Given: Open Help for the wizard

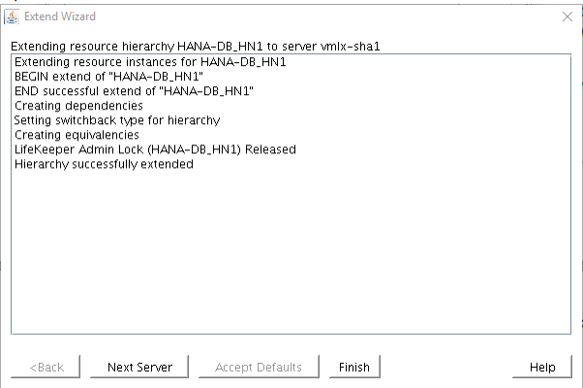Looking at the screenshot, I should click(x=542, y=367).
